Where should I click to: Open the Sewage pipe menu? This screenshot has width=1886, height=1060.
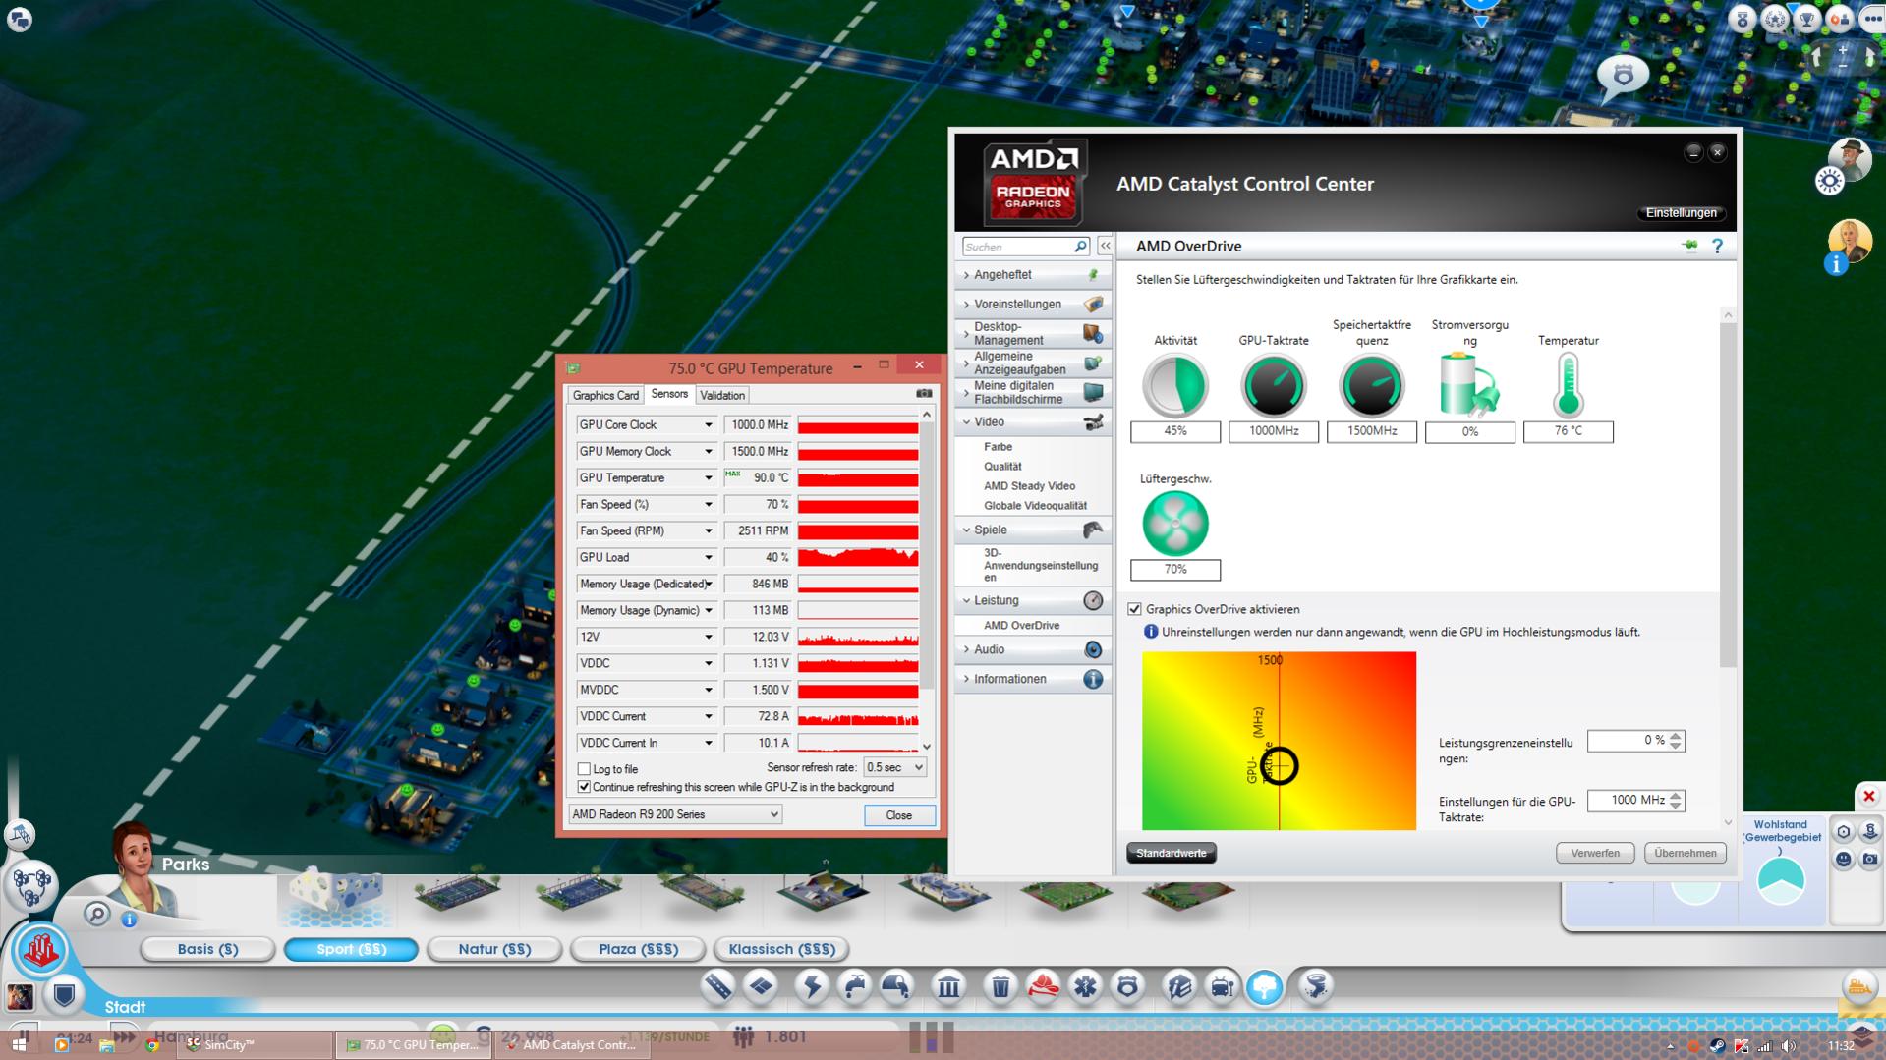coord(896,985)
